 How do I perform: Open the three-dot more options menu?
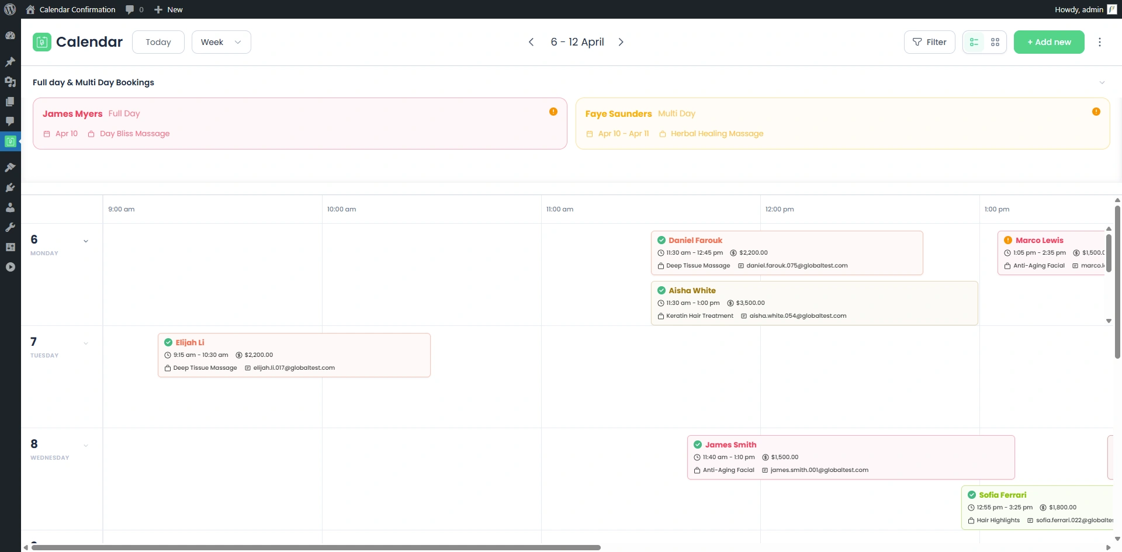tap(1099, 42)
